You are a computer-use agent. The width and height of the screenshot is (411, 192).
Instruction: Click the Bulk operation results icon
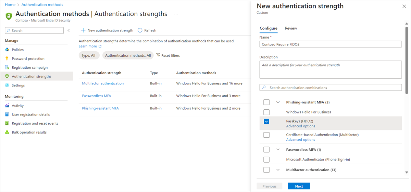pyautogui.click(x=7, y=132)
